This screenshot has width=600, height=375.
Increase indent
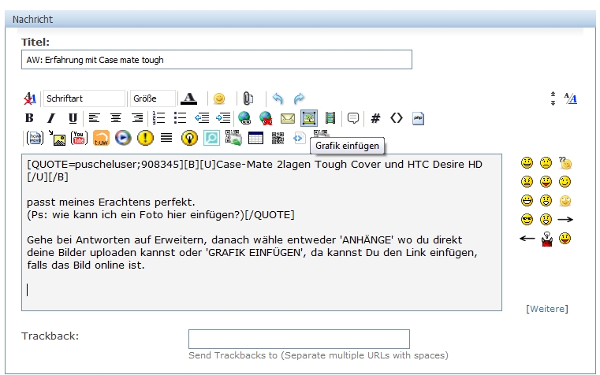(223, 118)
